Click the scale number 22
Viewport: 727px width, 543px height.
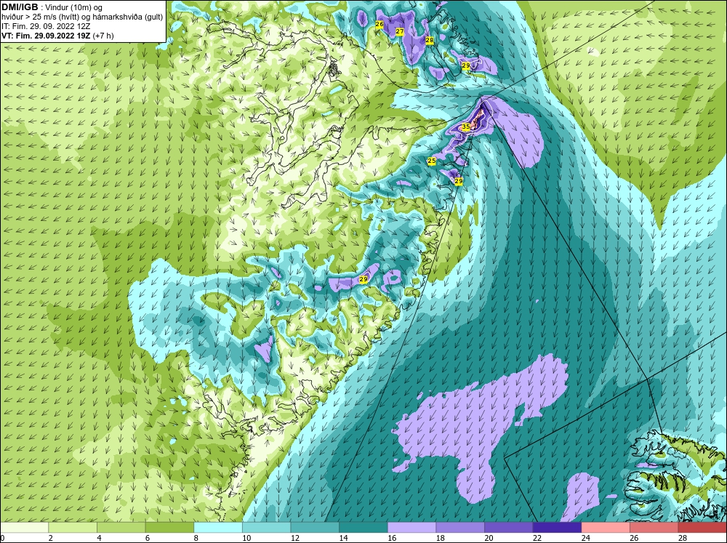click(537, 538)
